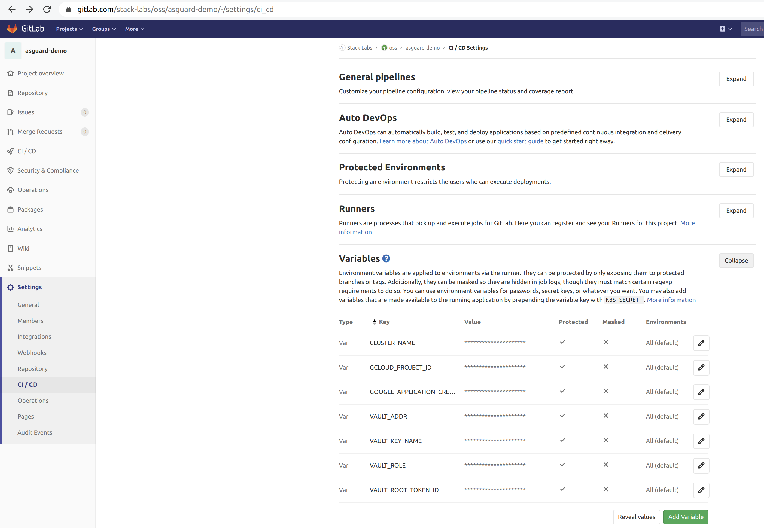Open the More dropdown in the navbar
The height and width of the screenshot is (528, 764).
point(134,29)
